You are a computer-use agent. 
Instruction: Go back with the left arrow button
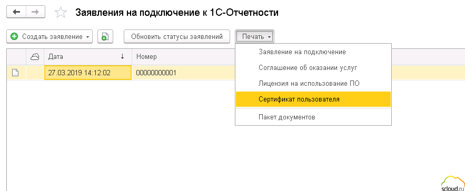16,12
